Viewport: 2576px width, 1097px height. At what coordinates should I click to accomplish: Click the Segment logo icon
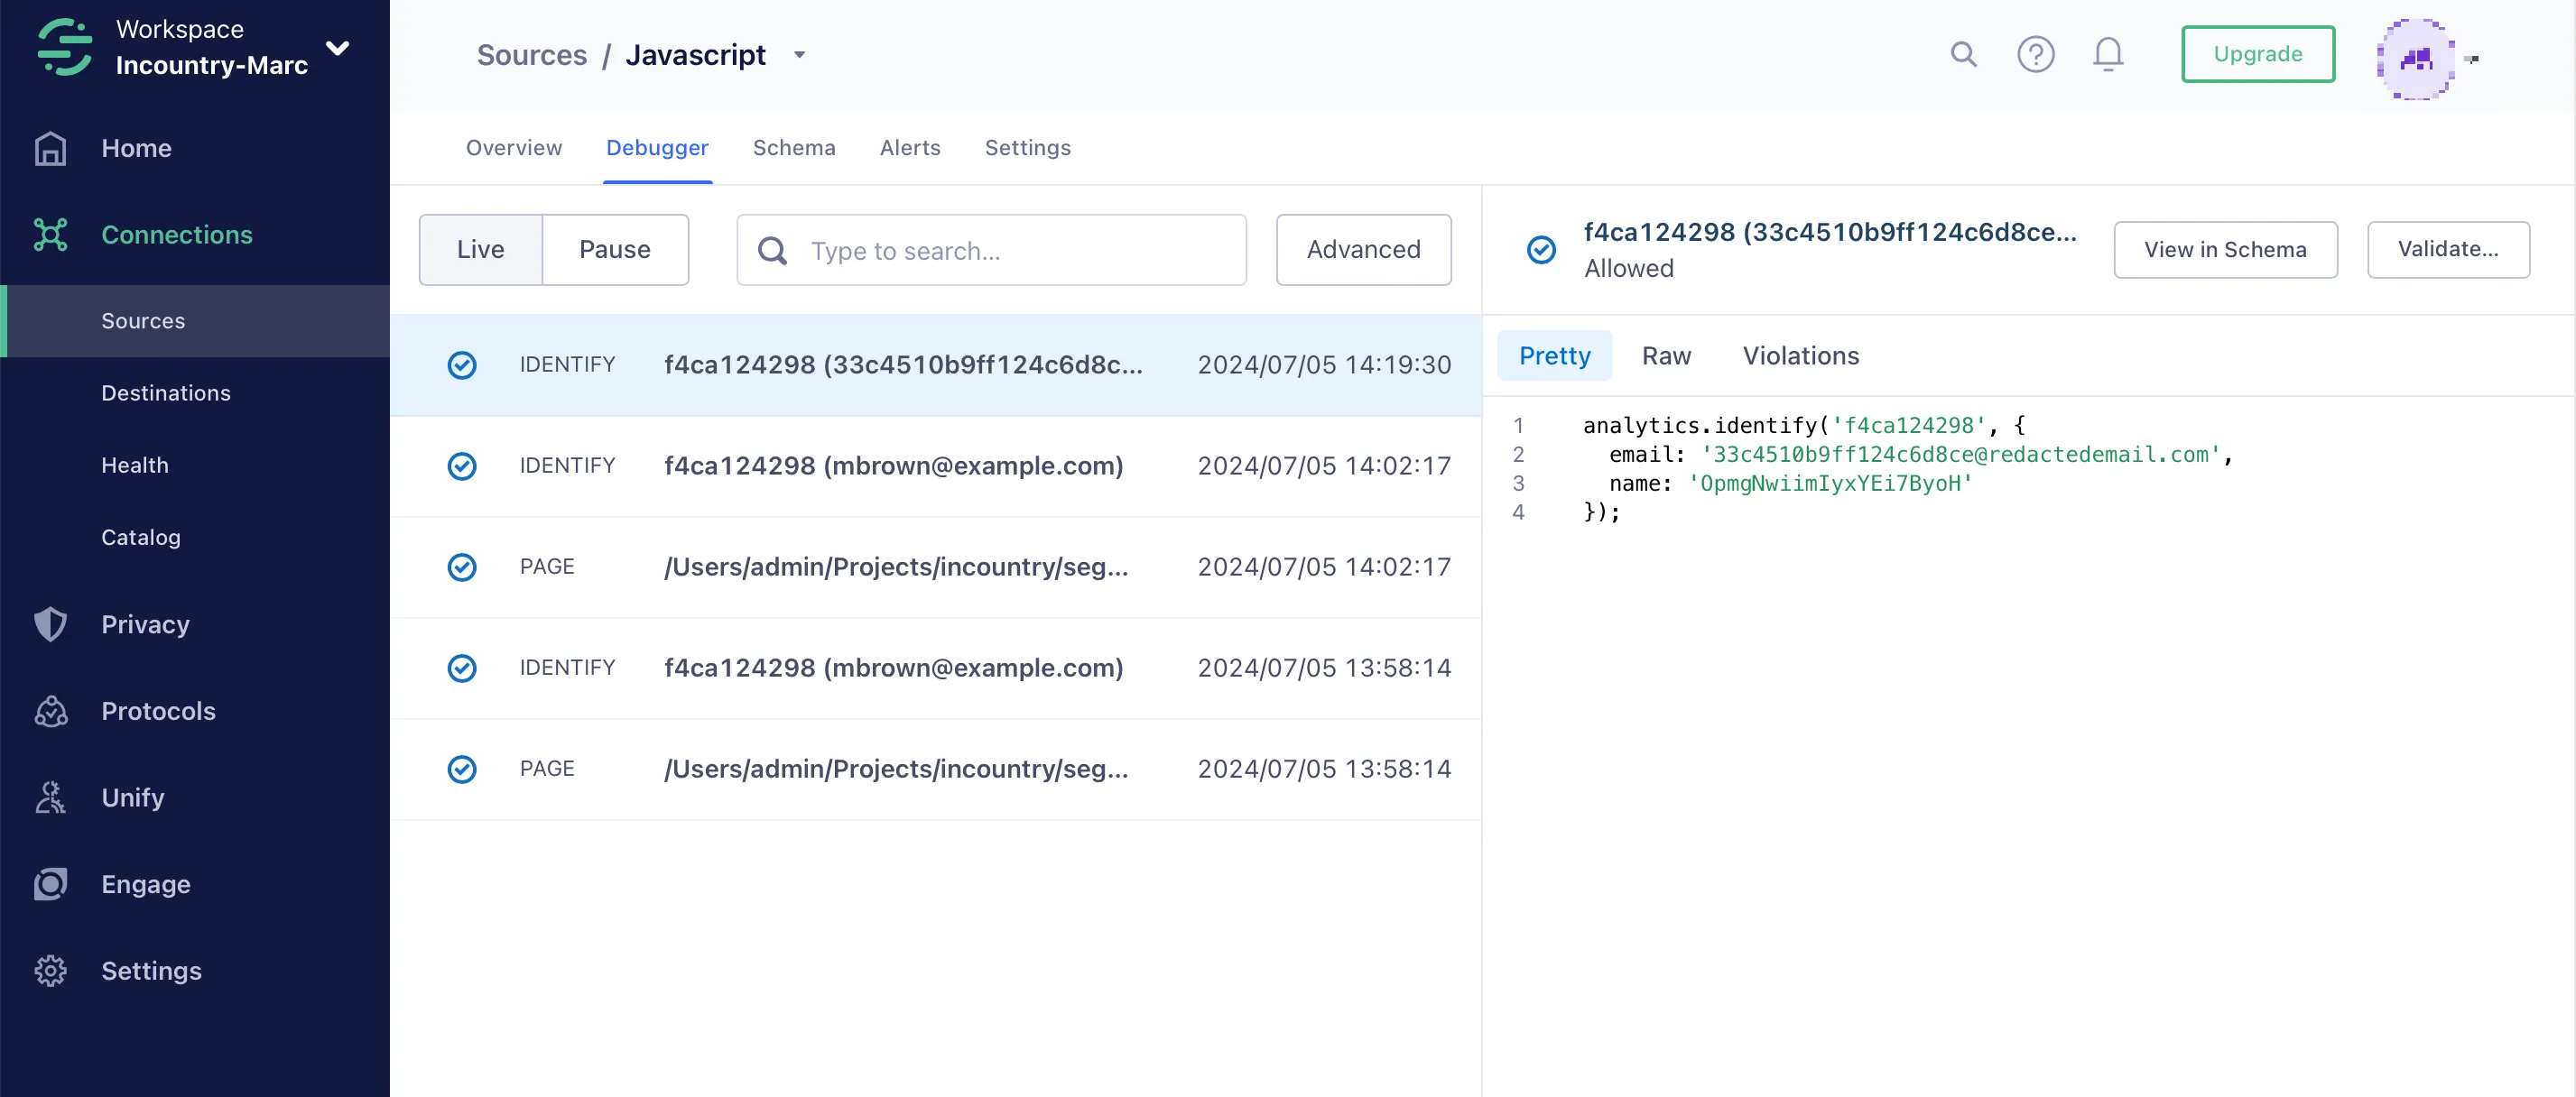[64, 47]
